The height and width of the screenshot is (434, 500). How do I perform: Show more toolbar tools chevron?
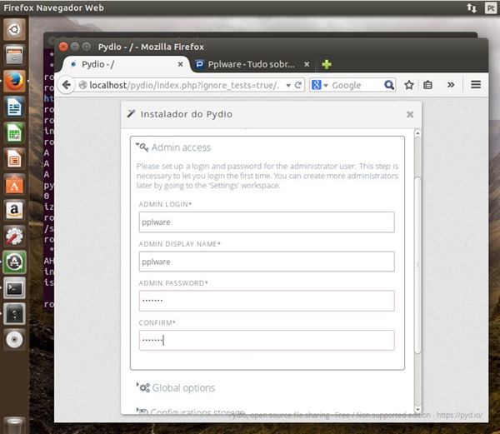(x=451, y=85)
